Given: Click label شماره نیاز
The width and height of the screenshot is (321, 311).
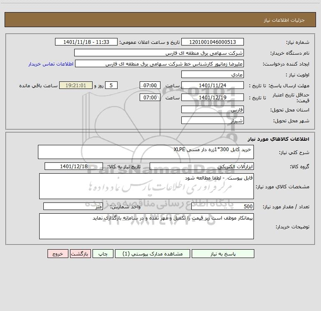Looking at the screenshot, I should [x=298, y=43].
